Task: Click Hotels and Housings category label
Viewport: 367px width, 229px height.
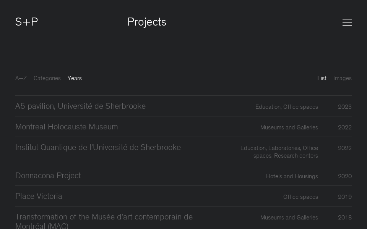Action: pyautogui.click(x=292, y=176)
